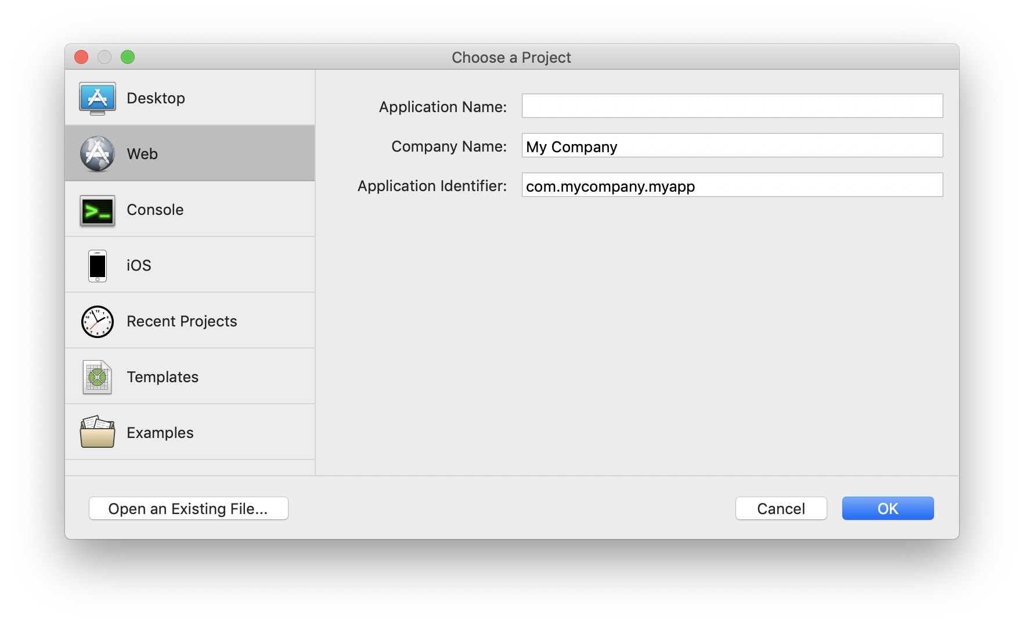Select the iOS project label
Viewport: 1024px width, 625px height.
click(x=139, y=265)
